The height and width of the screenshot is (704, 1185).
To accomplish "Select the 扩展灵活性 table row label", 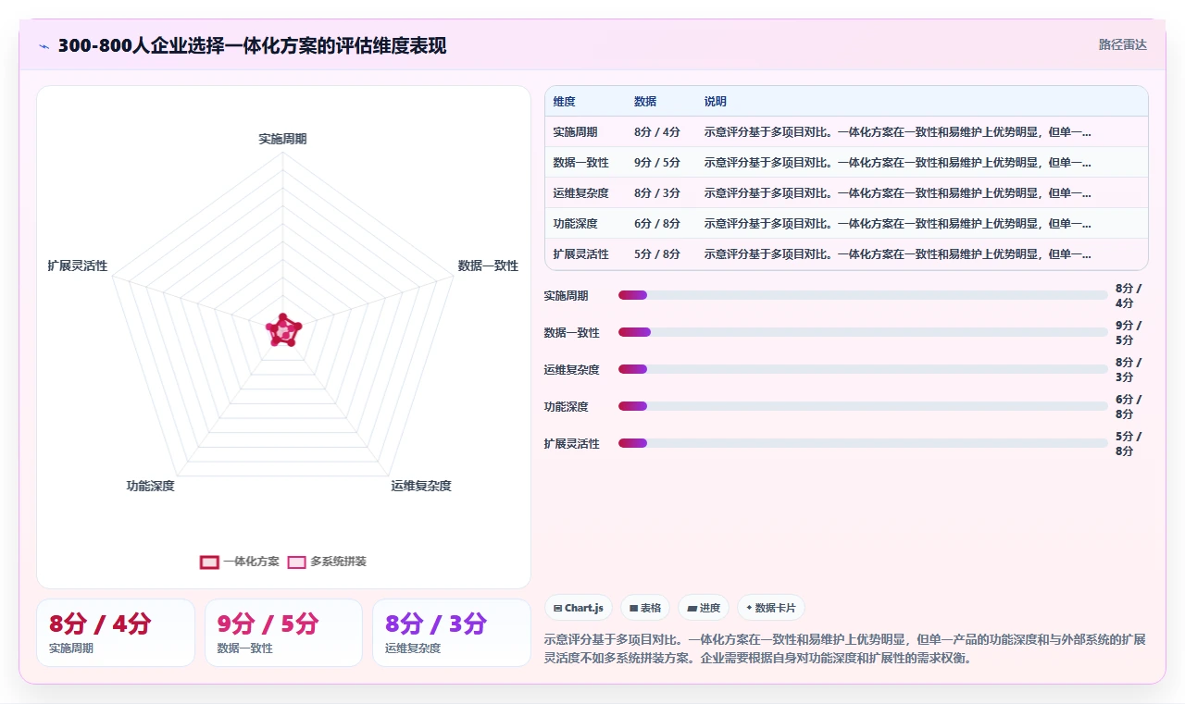I will pos(580,254).
